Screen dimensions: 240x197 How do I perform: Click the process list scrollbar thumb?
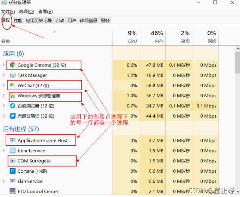238,63
